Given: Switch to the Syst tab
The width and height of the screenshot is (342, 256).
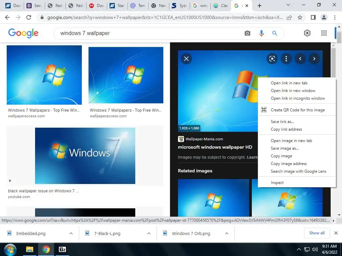Looking at the screenshot, I should (179, 6).
